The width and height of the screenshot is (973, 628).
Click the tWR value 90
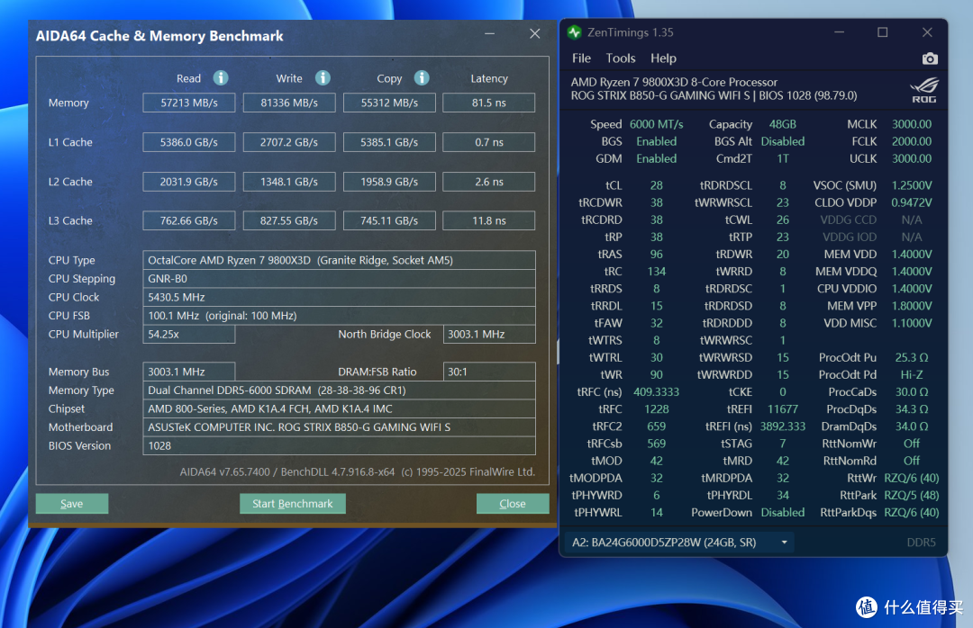coord(657,375)
